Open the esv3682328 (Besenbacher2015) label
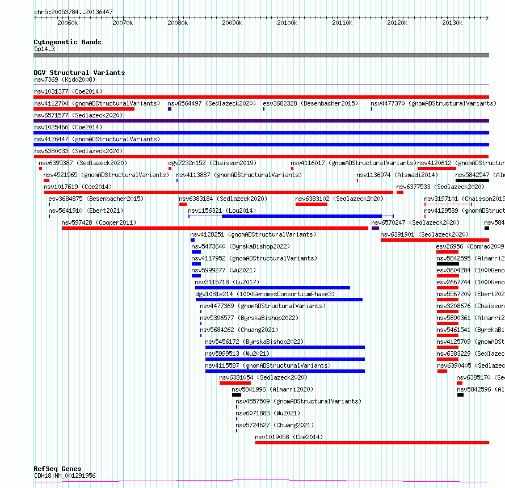The height and width of the screenshot is (488, 505). click(310, 103)
